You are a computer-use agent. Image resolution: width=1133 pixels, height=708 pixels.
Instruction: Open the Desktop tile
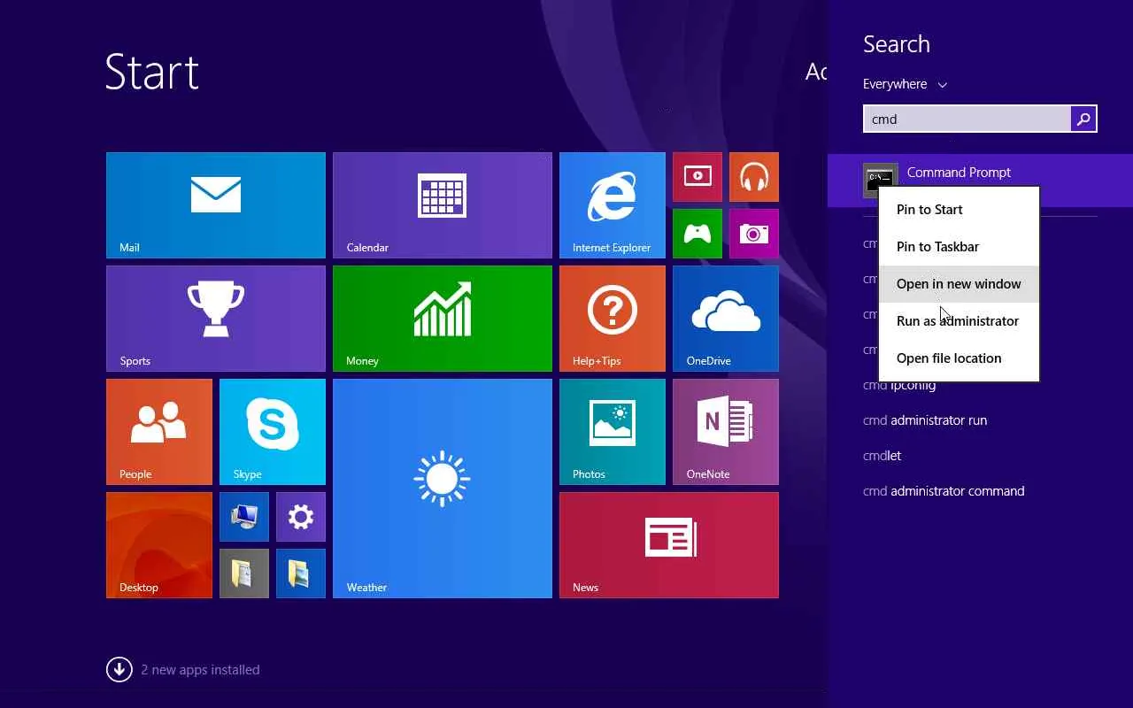coord(159,545)
